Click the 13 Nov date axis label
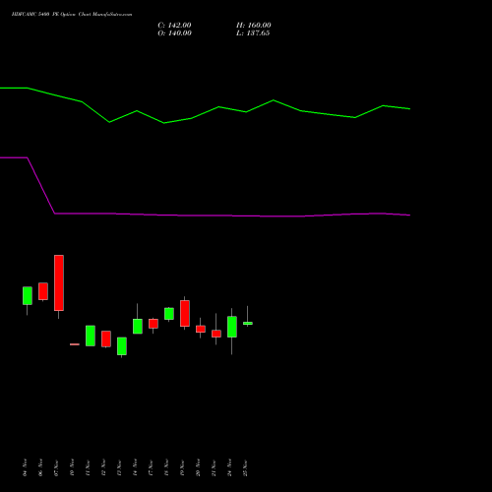Image resolution: width=492 pixels, height=492 pixels. tap(120, 467)
